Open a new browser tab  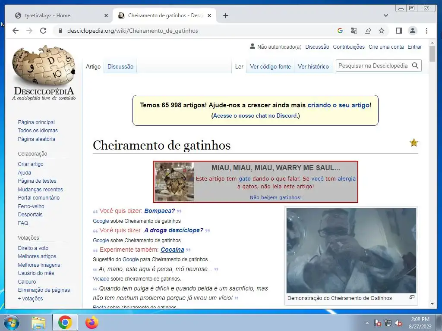coord(225,16)
